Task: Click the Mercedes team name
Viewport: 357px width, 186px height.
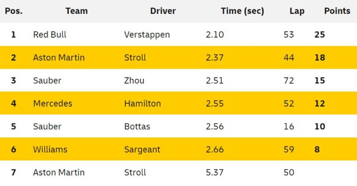Action: [x=53, y=104]
